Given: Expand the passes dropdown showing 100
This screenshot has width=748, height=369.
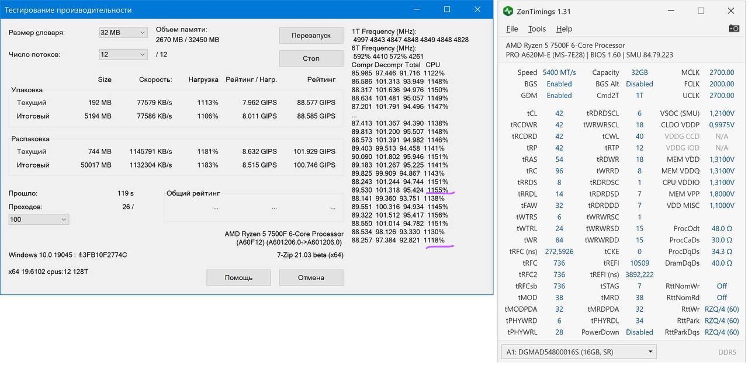Looking at the screenshot, I should tap(39, 220).
